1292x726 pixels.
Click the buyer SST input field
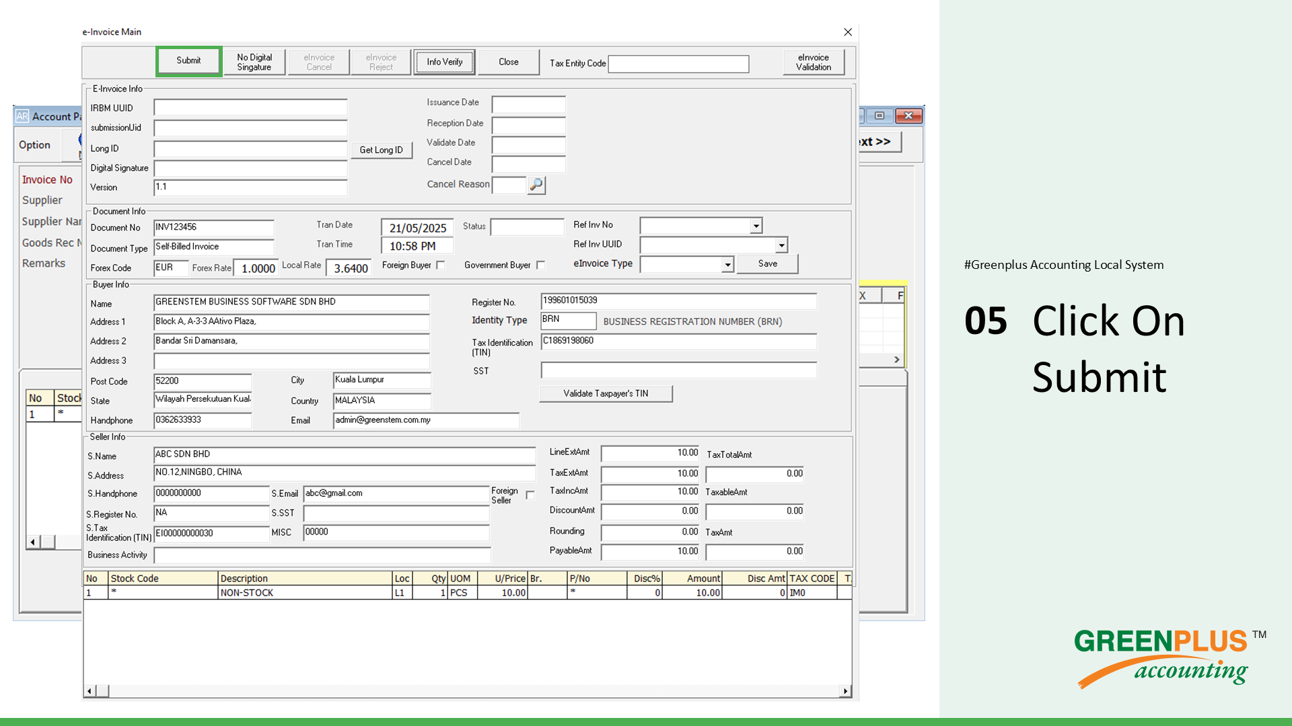tap(678, 370)
